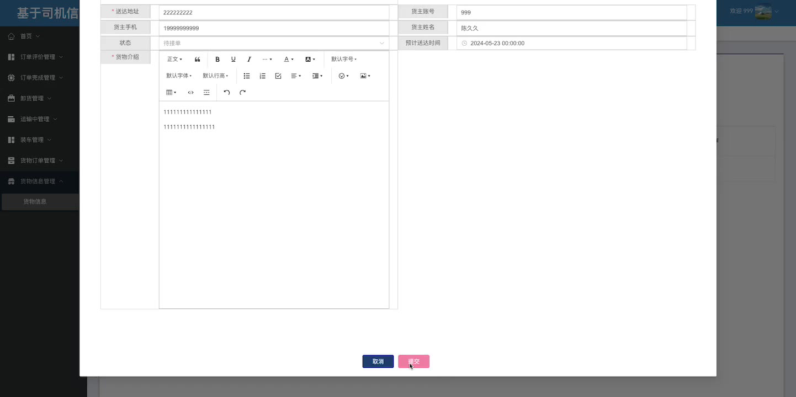This screenshot has width=796, height=397.
Task: Click the second line of 1s in the editor
Action: [x=189, y=127]
